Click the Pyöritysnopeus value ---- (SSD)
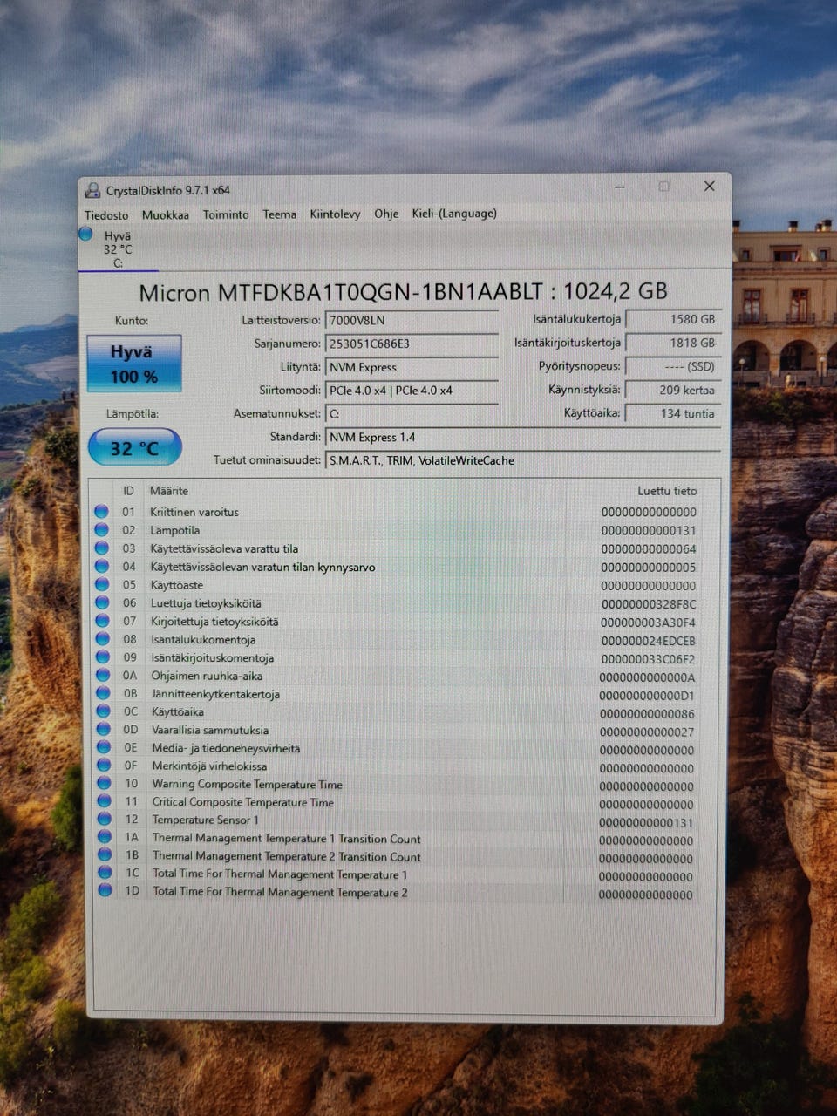Viewport: 837px width, 1116px height. [673, 367]
